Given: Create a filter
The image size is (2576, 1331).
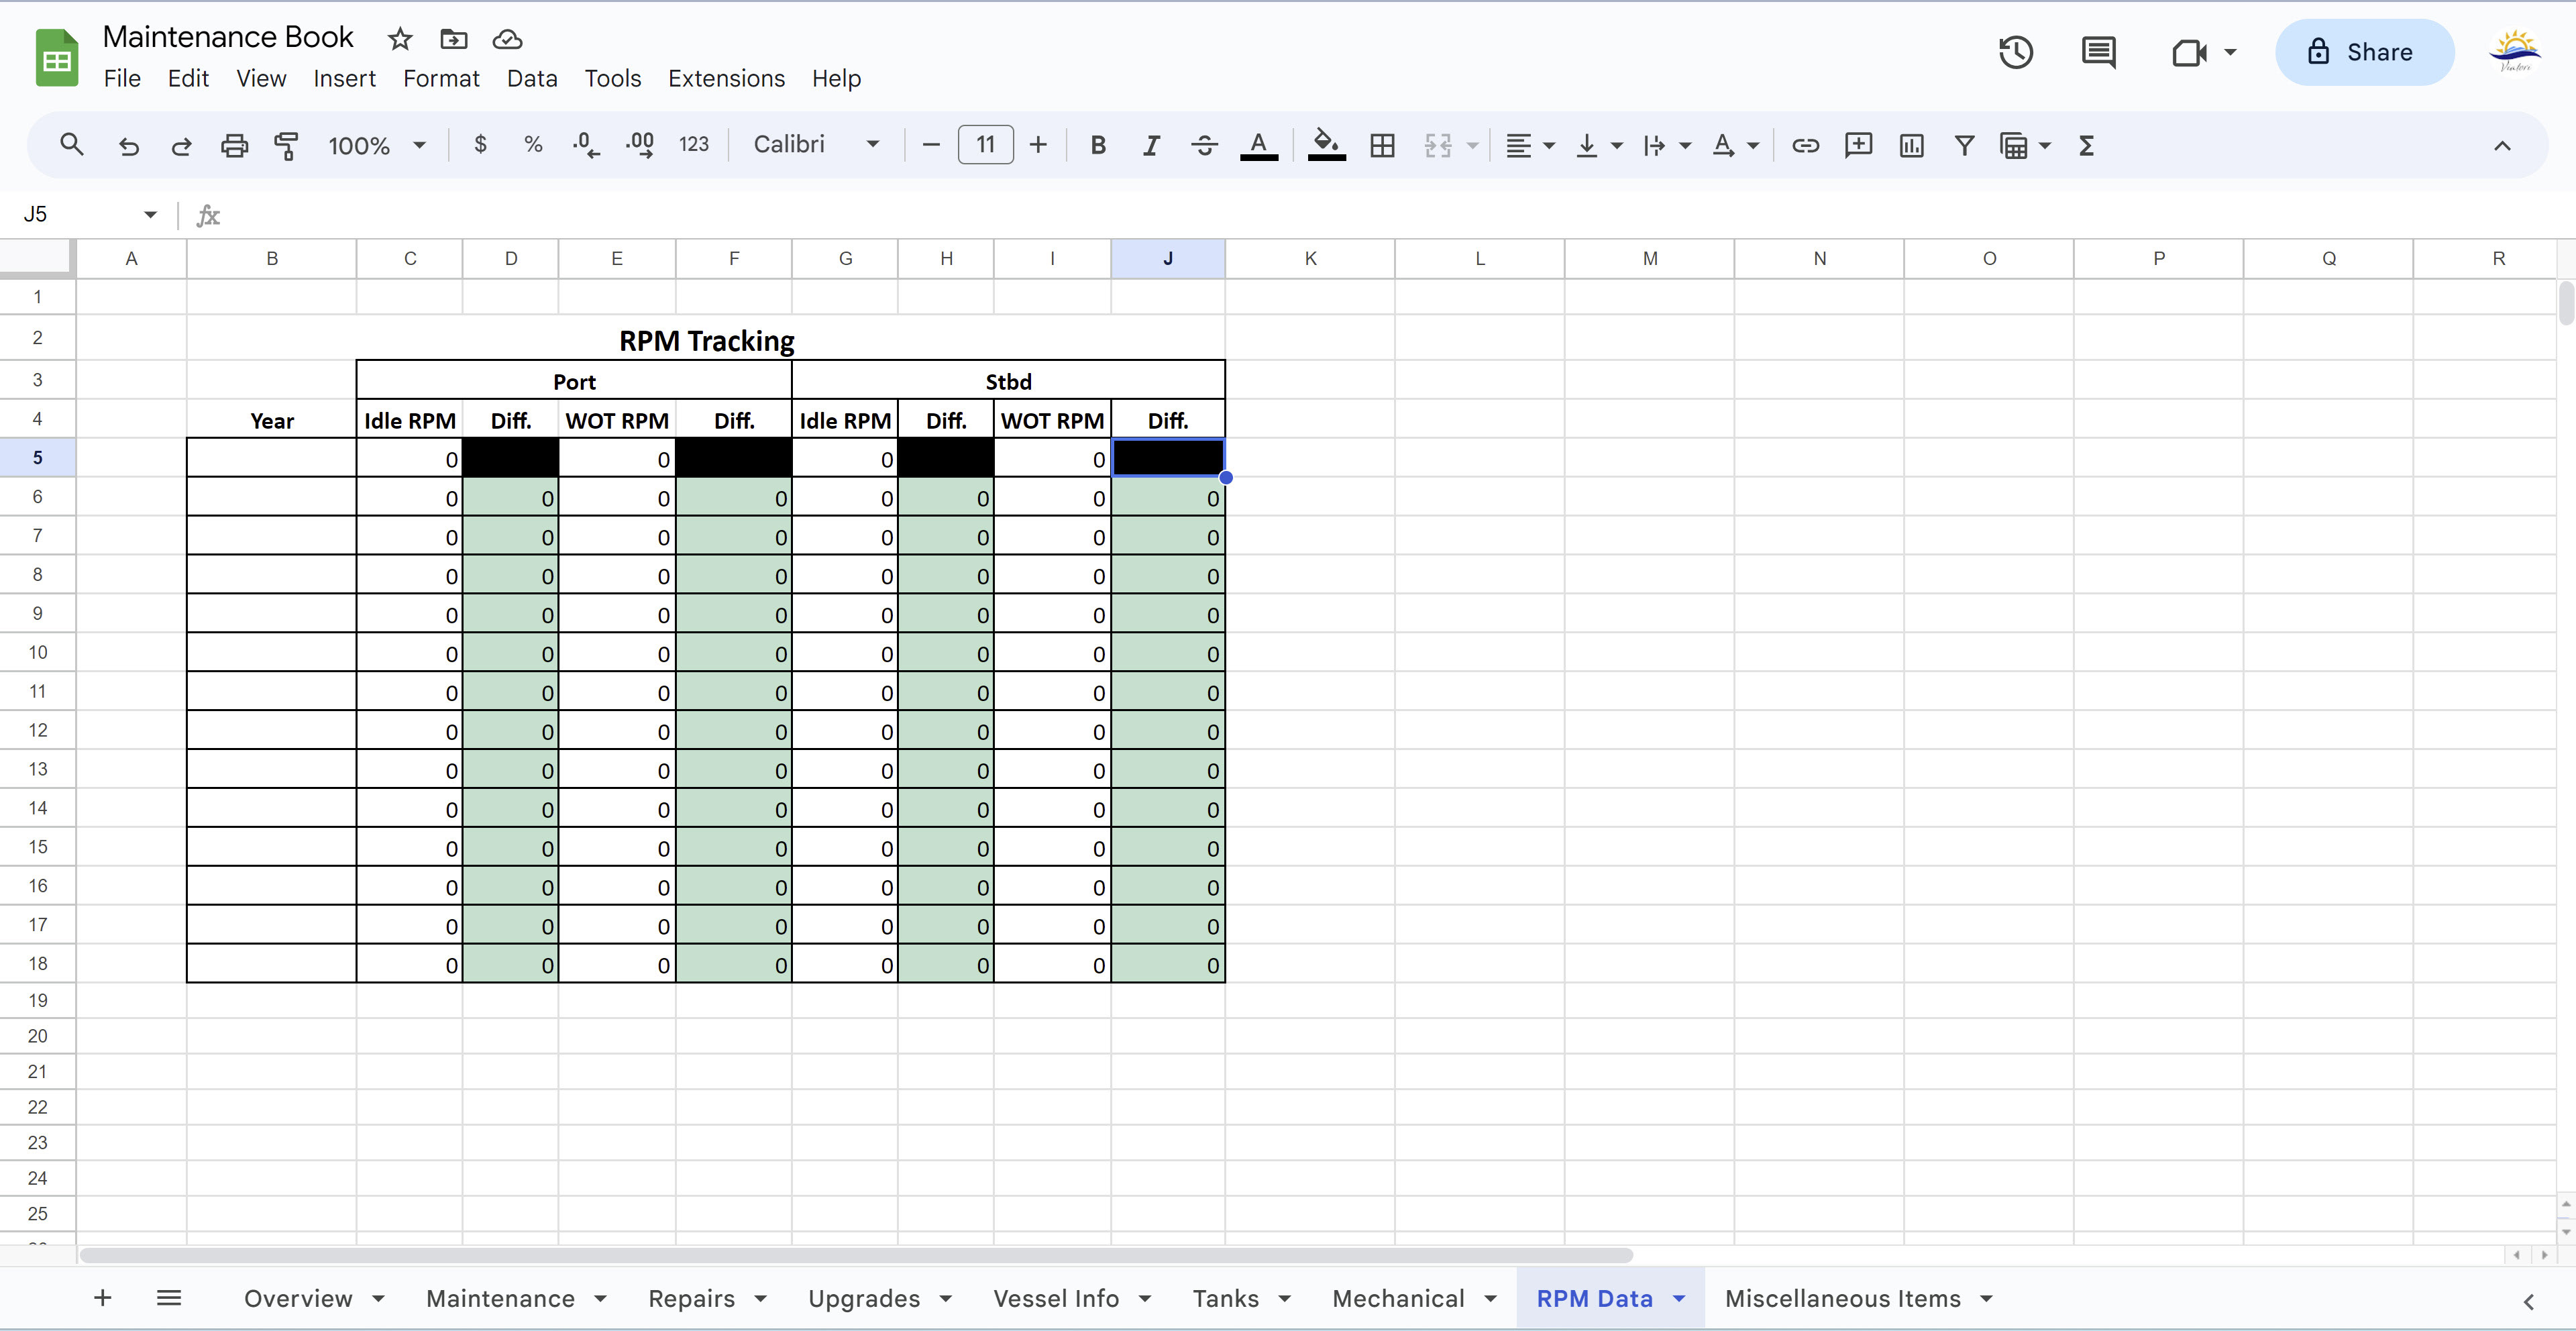Looking at the screenshot, I should coord(1964,145).
